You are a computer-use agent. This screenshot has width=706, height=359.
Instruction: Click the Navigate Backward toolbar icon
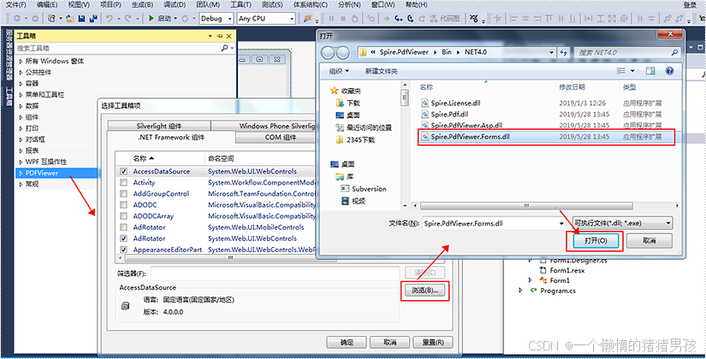point(18,19)
